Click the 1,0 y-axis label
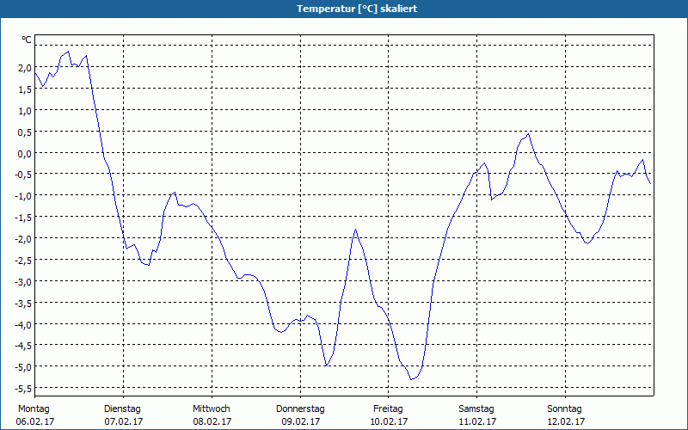This screenshot has width=688, height=430. point(25,111)
